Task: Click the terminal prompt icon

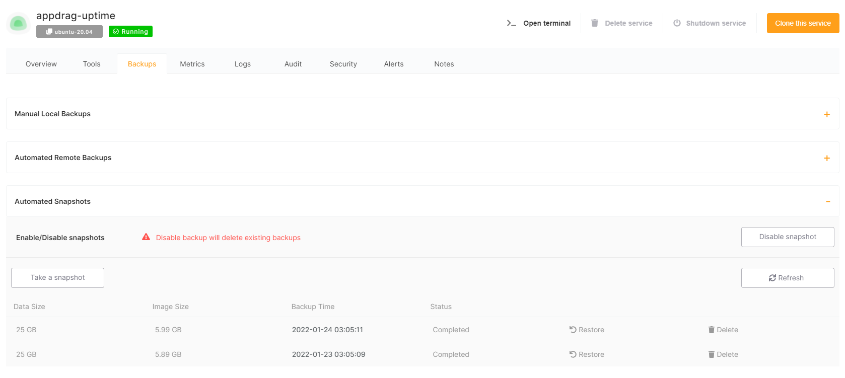Action: click(x=511, y=23)
